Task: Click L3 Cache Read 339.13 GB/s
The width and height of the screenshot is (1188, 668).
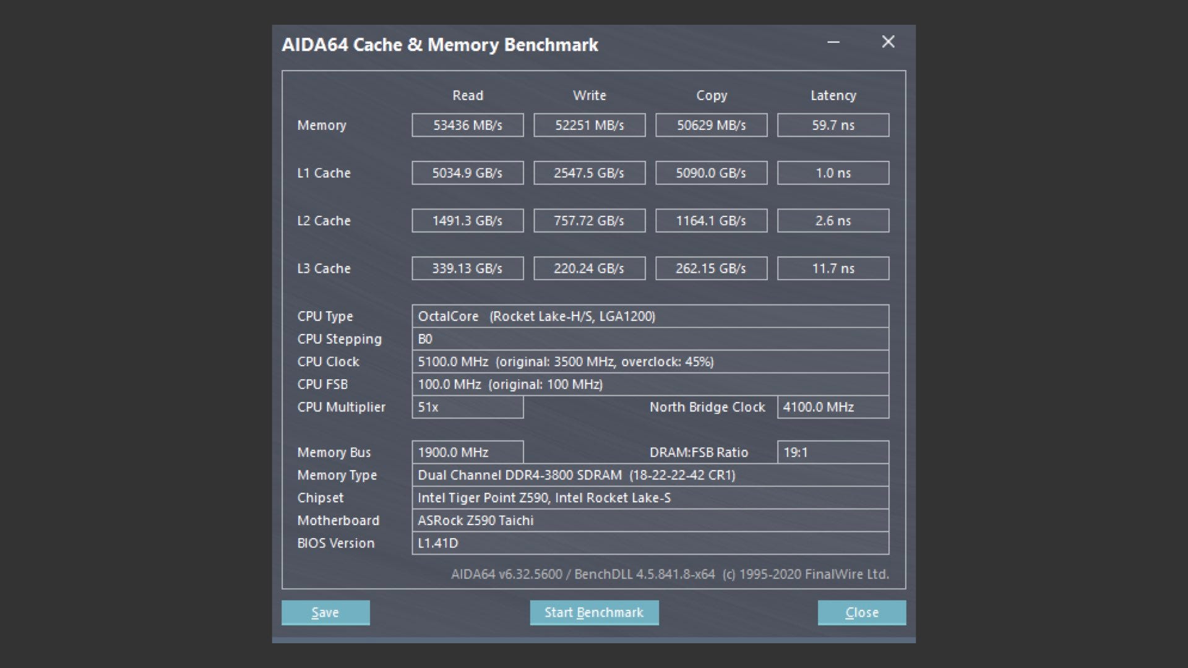Action: point(468,268)
